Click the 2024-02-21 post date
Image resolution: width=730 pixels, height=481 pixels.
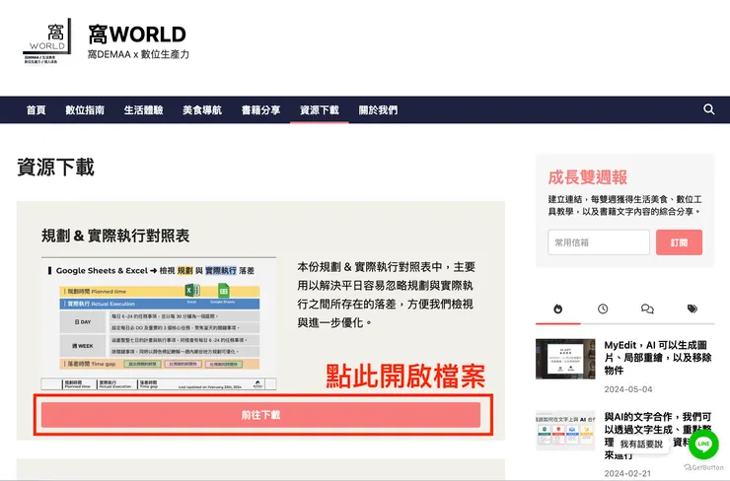pyautogui.click(x=627, y=473)
